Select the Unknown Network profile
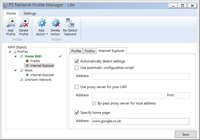This screenshot has height=140, width=200. coord(38,80)
